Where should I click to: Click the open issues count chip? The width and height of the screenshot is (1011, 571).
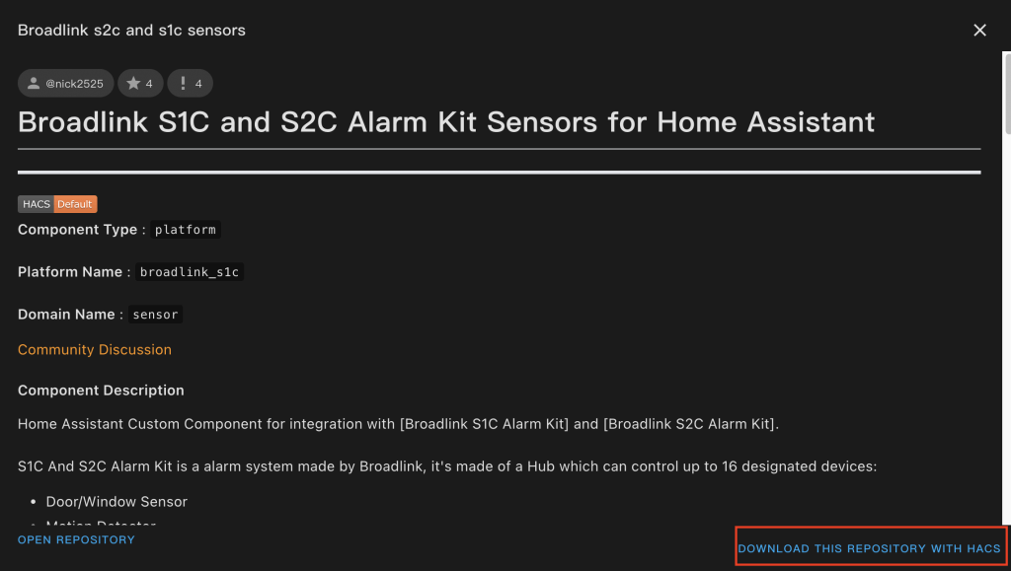190,84
